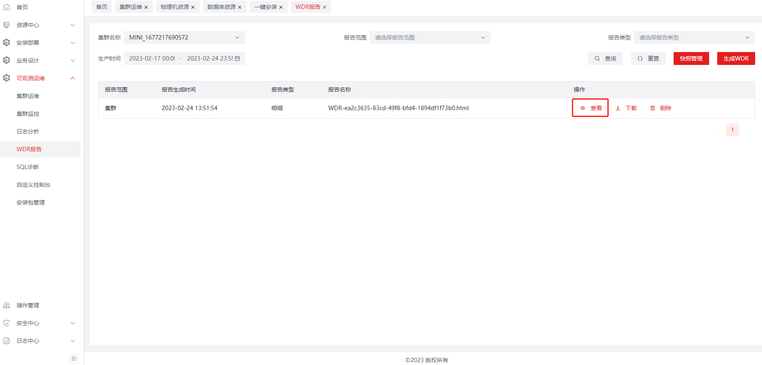Image resolution: width=762 pixels, height=365 pixels.
Task: Click the trash icon to delete report
Action: pos(653,108)
